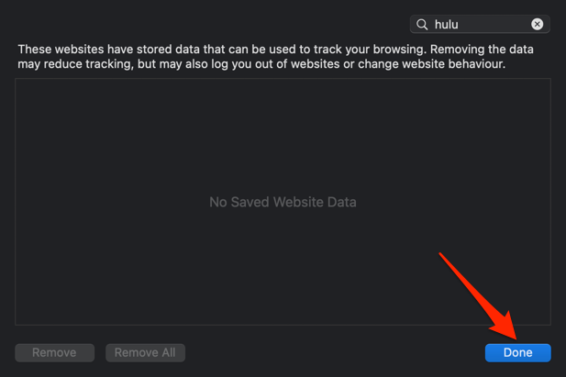Click the magnifying glass search icon
The height and width of the screenshot is (377, 566).
pos(423,25)
